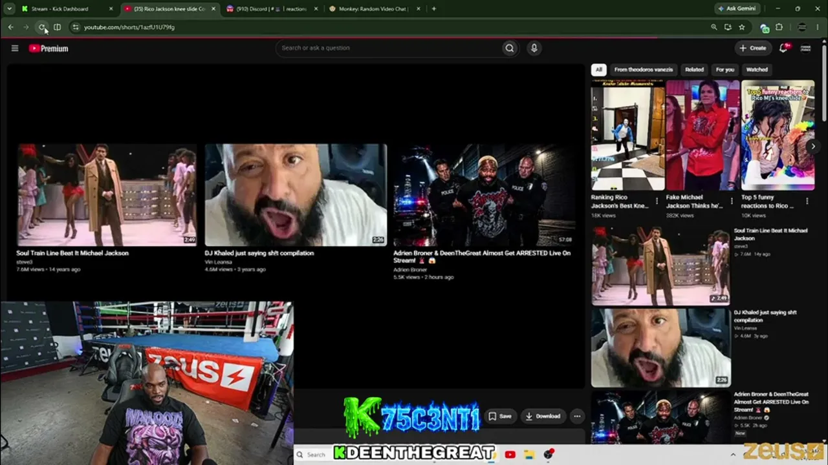Save the video to a playlist
The image size is (828, 465).
(499, 416)
